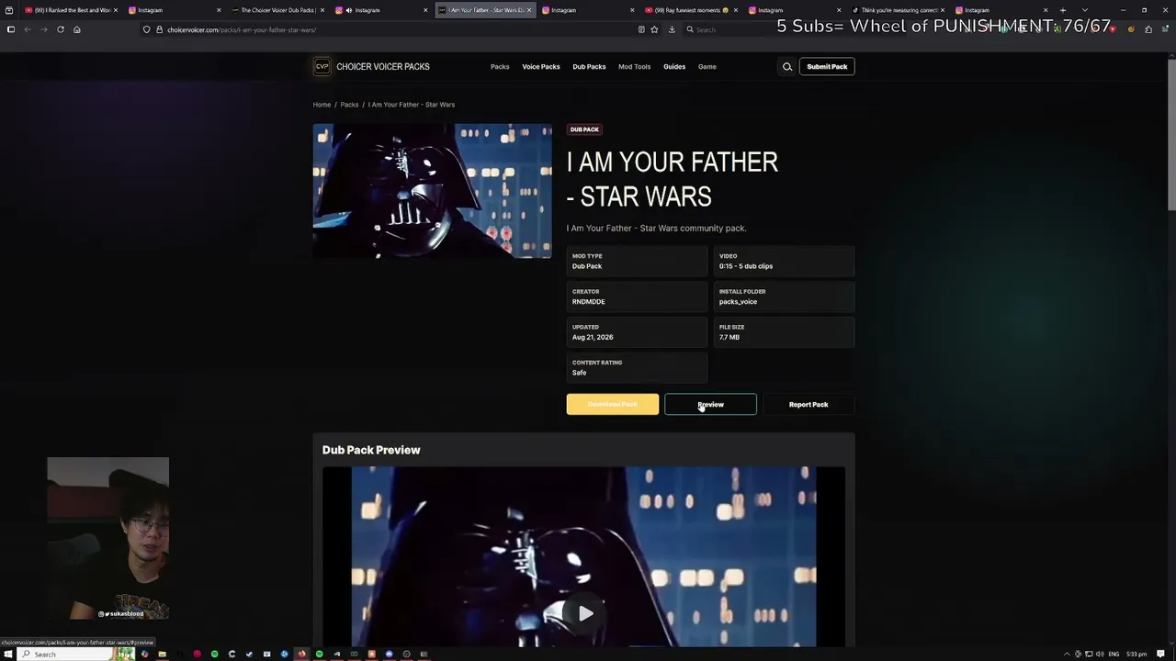Click the Submit Pack button
Screen dimensions: 1176x661
coord(827,66)
